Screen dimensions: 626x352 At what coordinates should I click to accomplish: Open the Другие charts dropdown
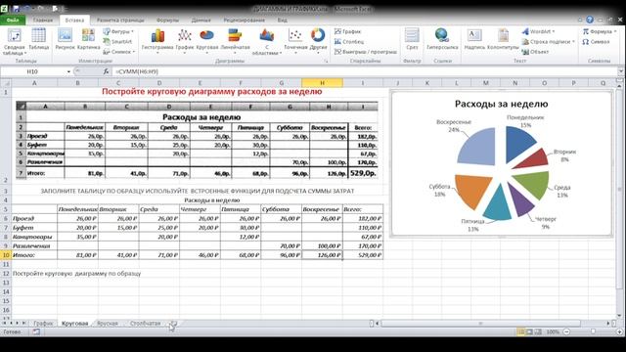[x=318, y=41]
